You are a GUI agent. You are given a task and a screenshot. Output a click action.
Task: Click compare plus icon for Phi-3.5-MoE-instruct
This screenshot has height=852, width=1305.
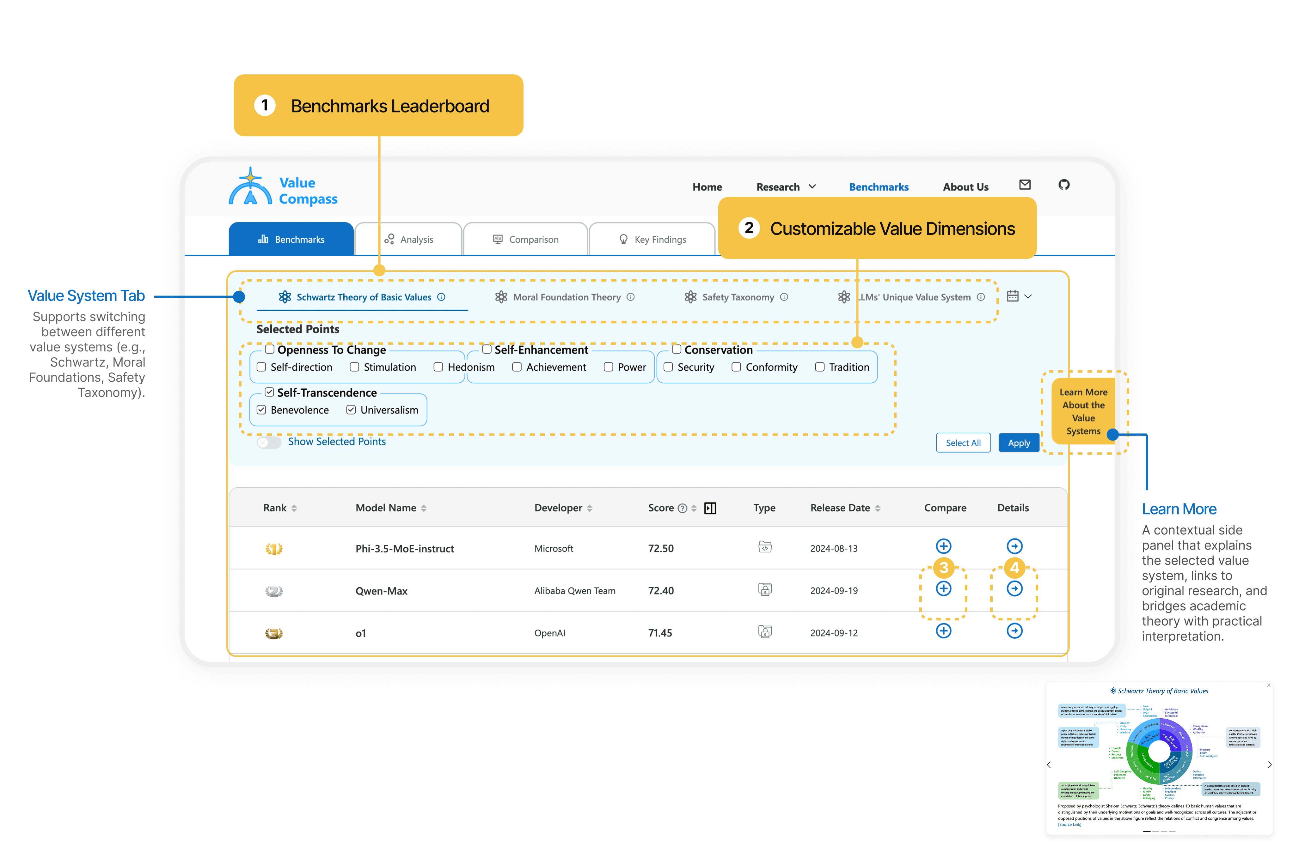(943, 546)
